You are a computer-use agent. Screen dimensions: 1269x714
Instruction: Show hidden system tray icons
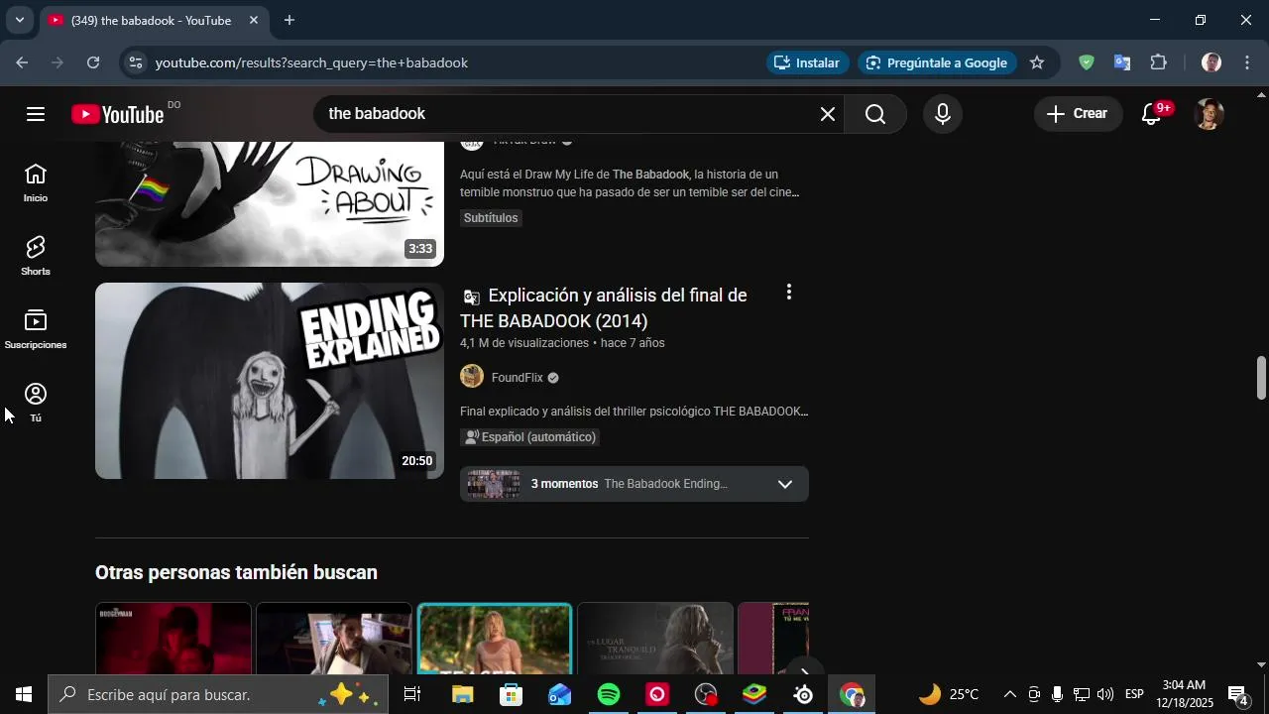pos(1009,694)
